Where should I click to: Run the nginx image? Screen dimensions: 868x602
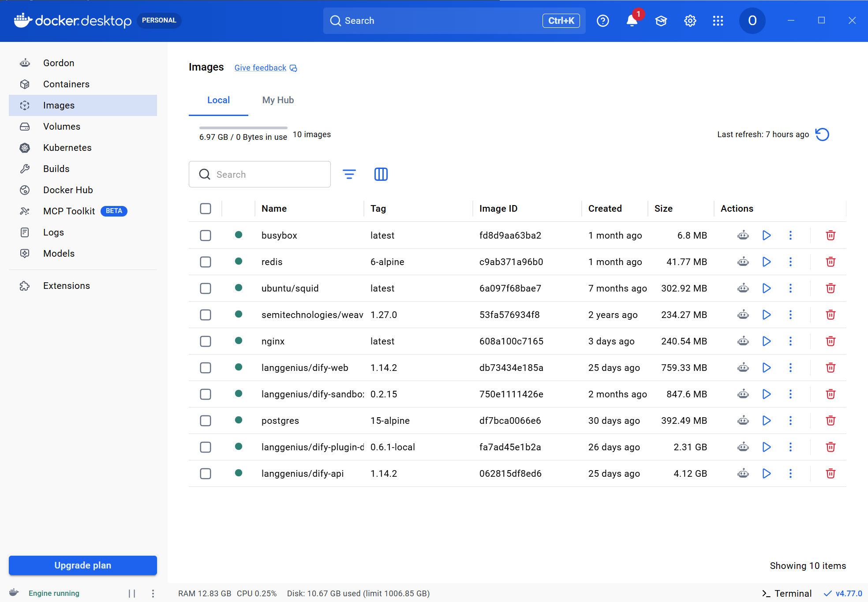tap(767, 341)
